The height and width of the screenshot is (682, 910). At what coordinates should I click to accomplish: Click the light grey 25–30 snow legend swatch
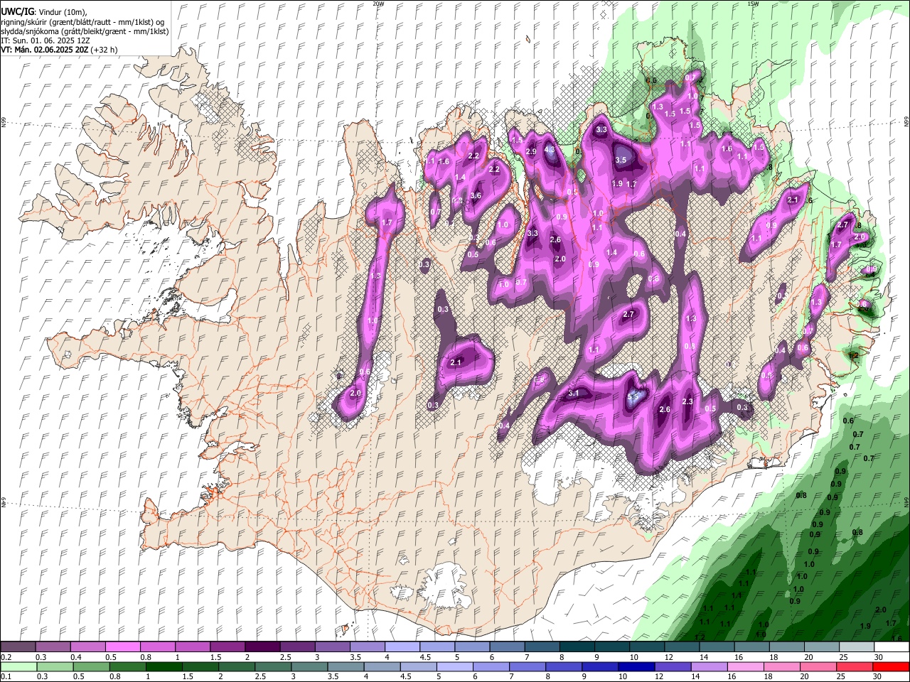(x=856, y=646)
